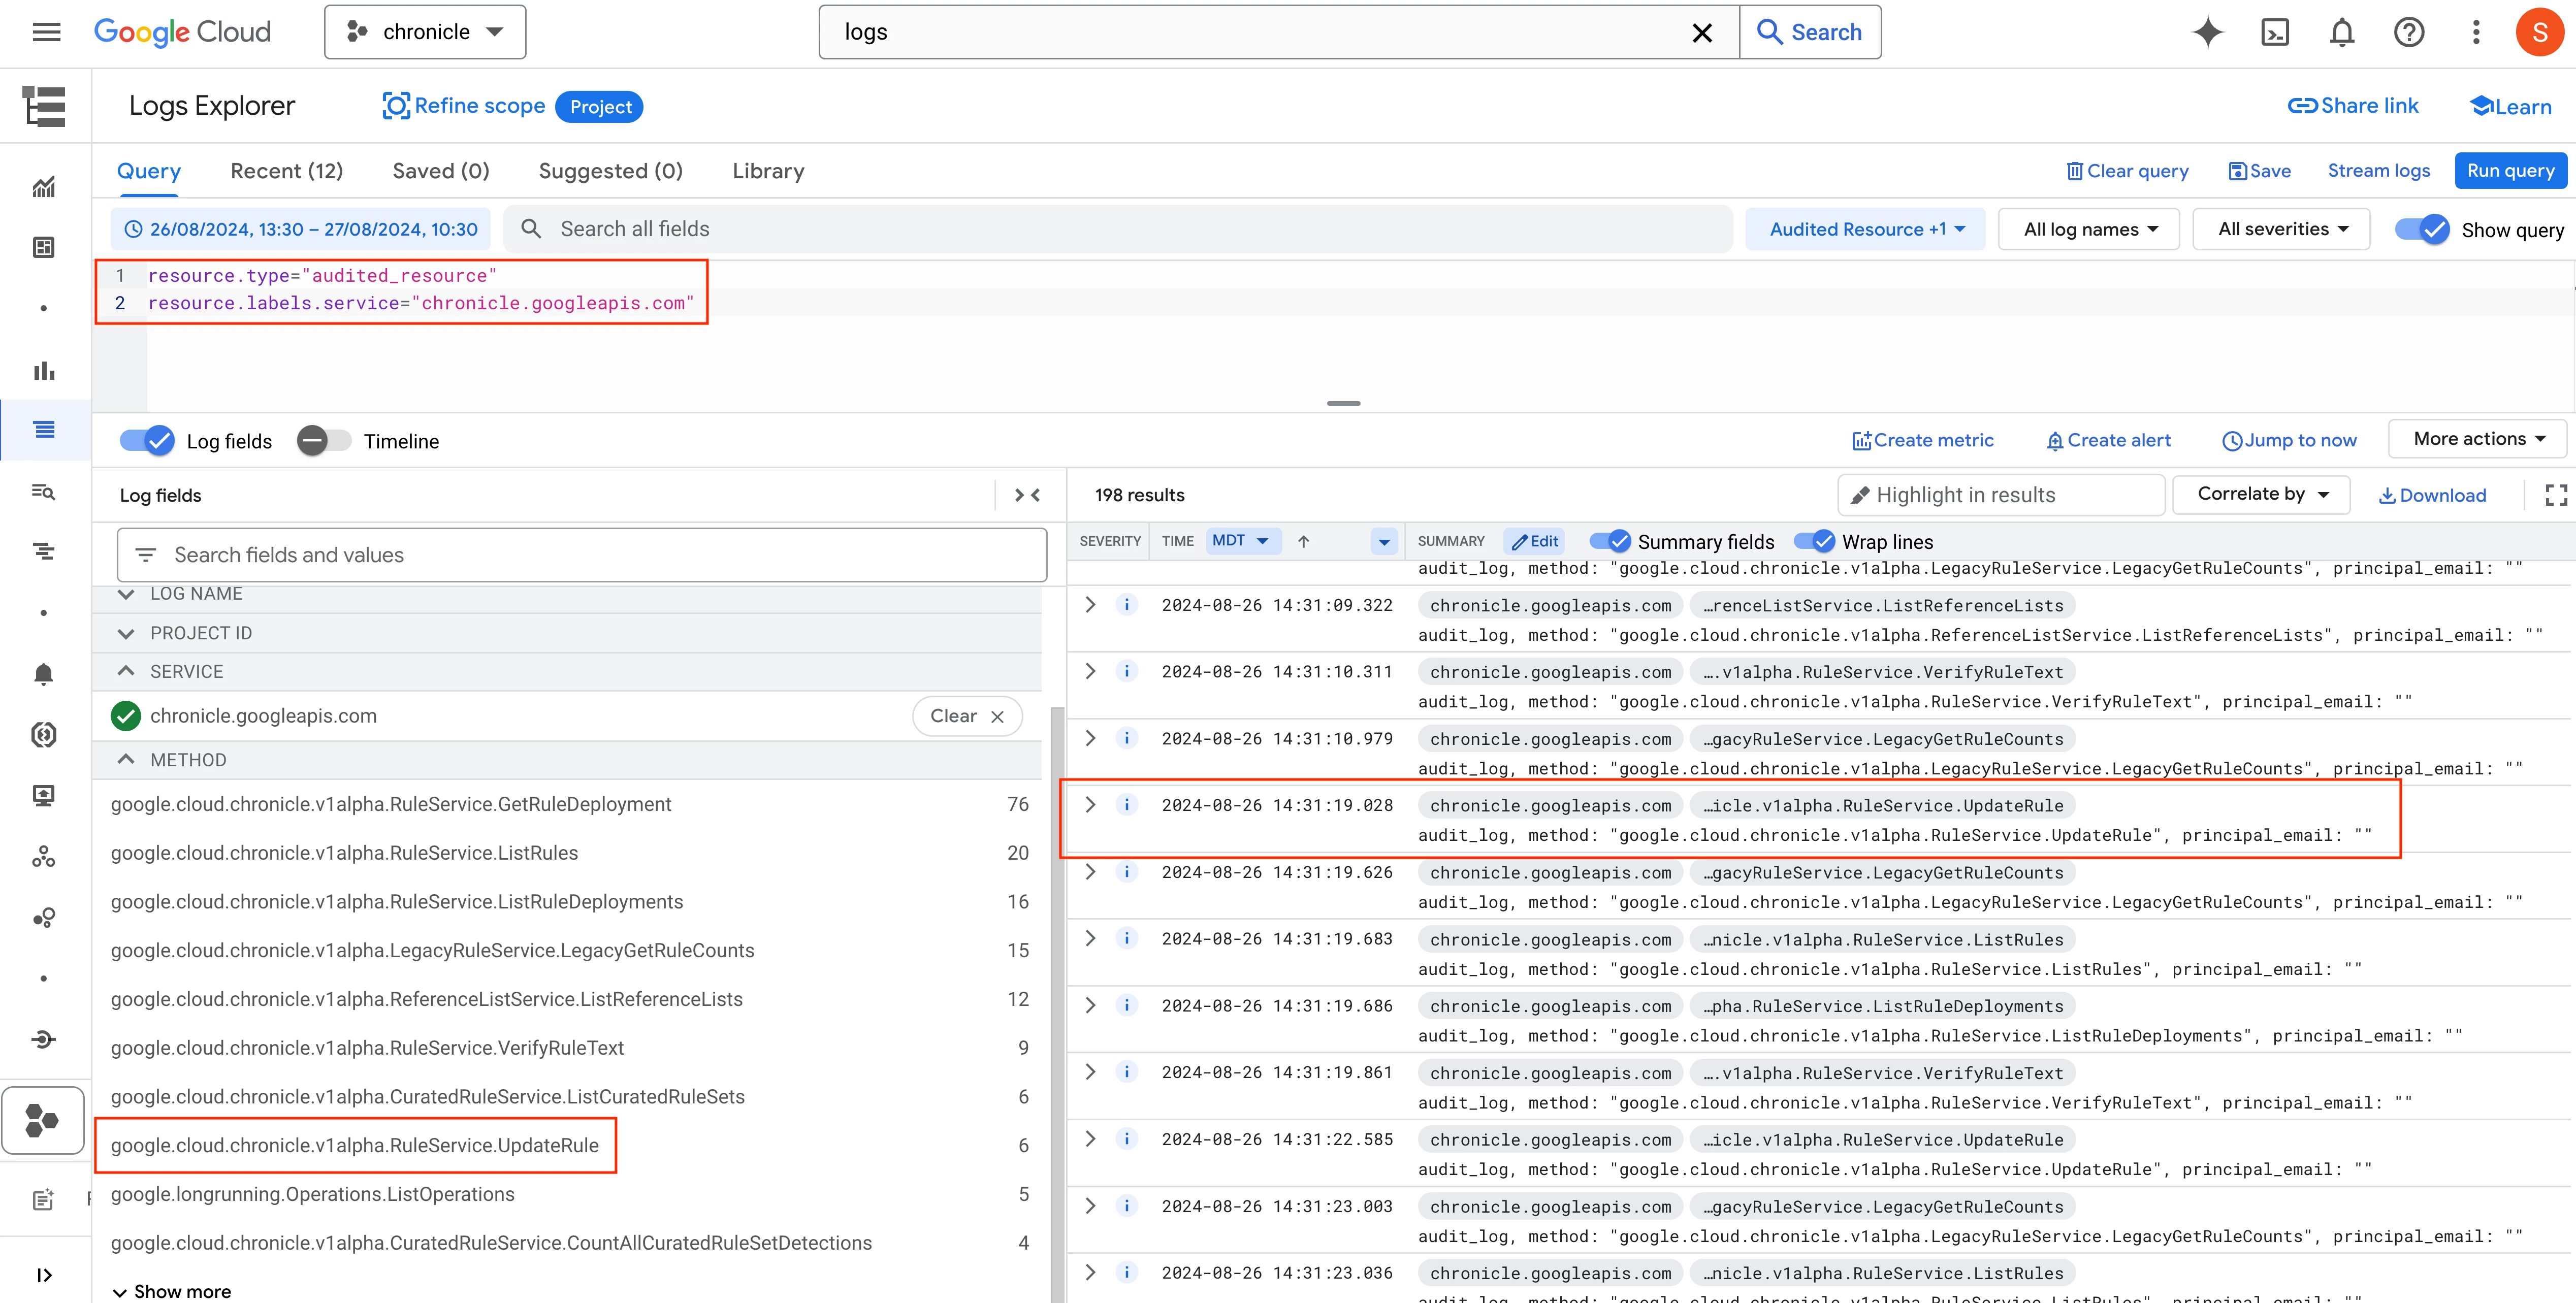Screen dimensions: 2576x1303
Task: Click Refine scope
Action: (464, 106)
